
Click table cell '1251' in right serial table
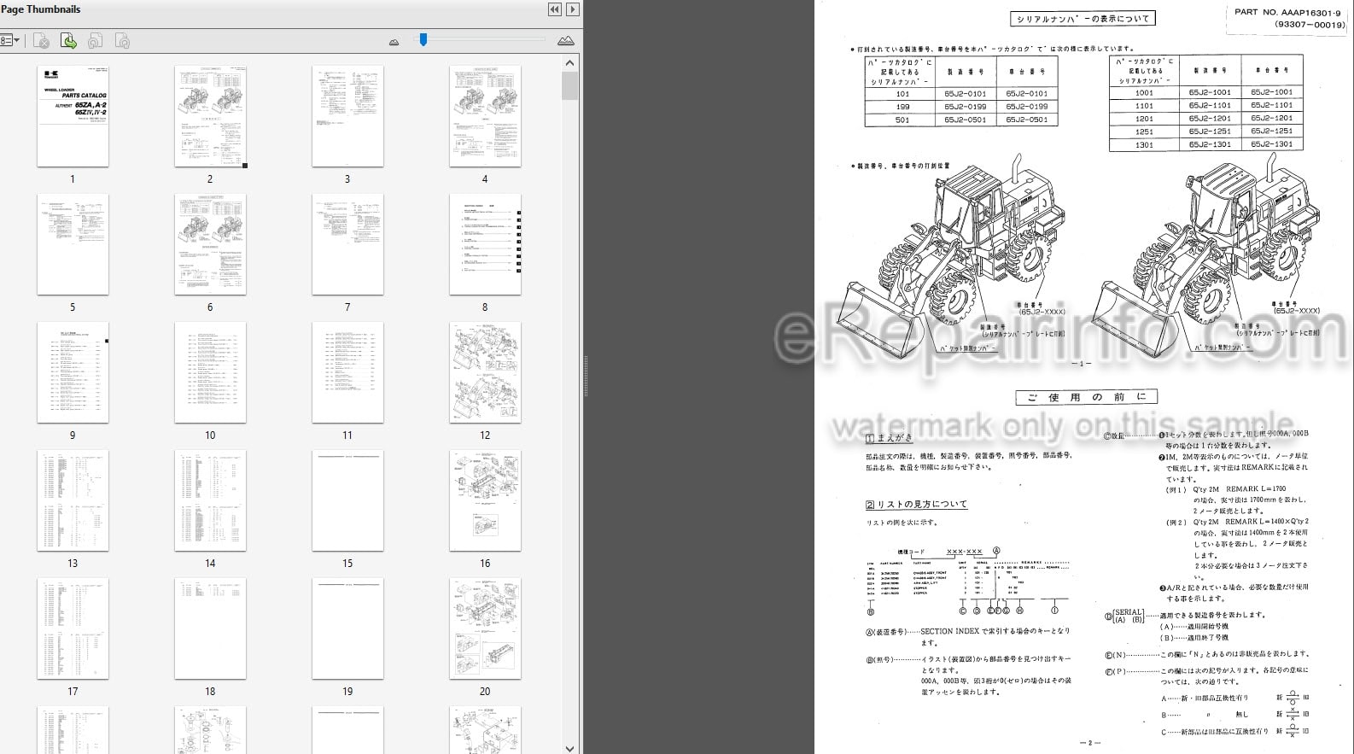tap(1144, 132)
